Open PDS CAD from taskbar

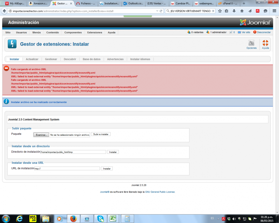coord(33,218)
